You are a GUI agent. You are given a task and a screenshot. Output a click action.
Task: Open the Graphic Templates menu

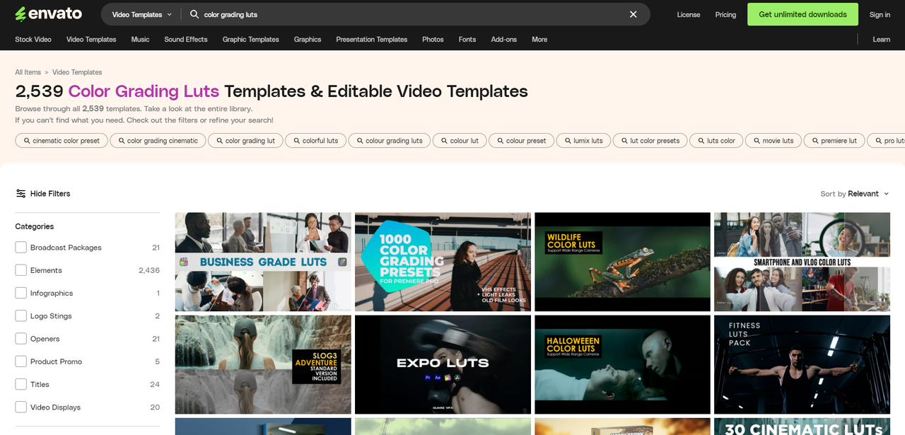(250, 40)
